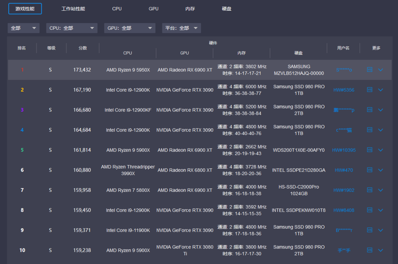Click the 用户名 column header
This screenshot has width=398, height=264.
(x=343, y=48)
